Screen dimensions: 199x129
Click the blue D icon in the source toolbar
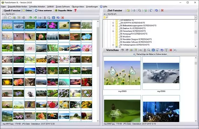53,18
